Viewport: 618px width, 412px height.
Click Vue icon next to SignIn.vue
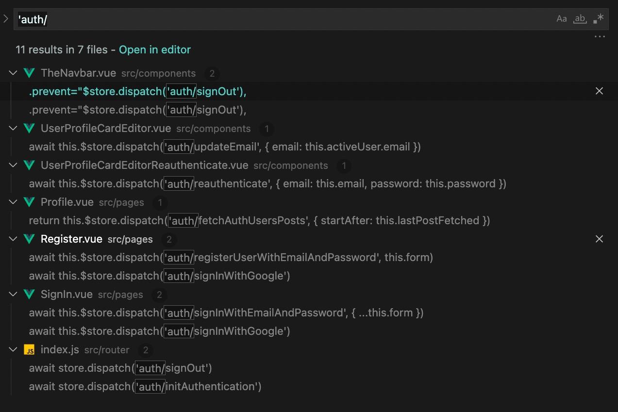pyautogui.click(x=29, y=295)
